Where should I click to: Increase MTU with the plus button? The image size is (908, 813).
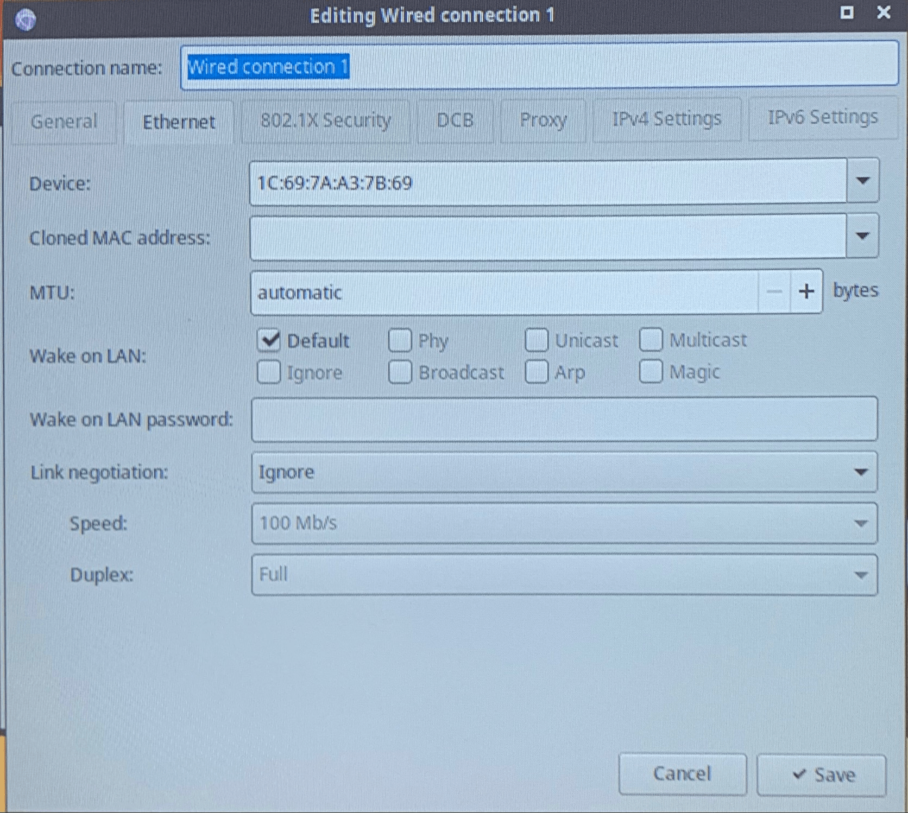tap(806, 292)
